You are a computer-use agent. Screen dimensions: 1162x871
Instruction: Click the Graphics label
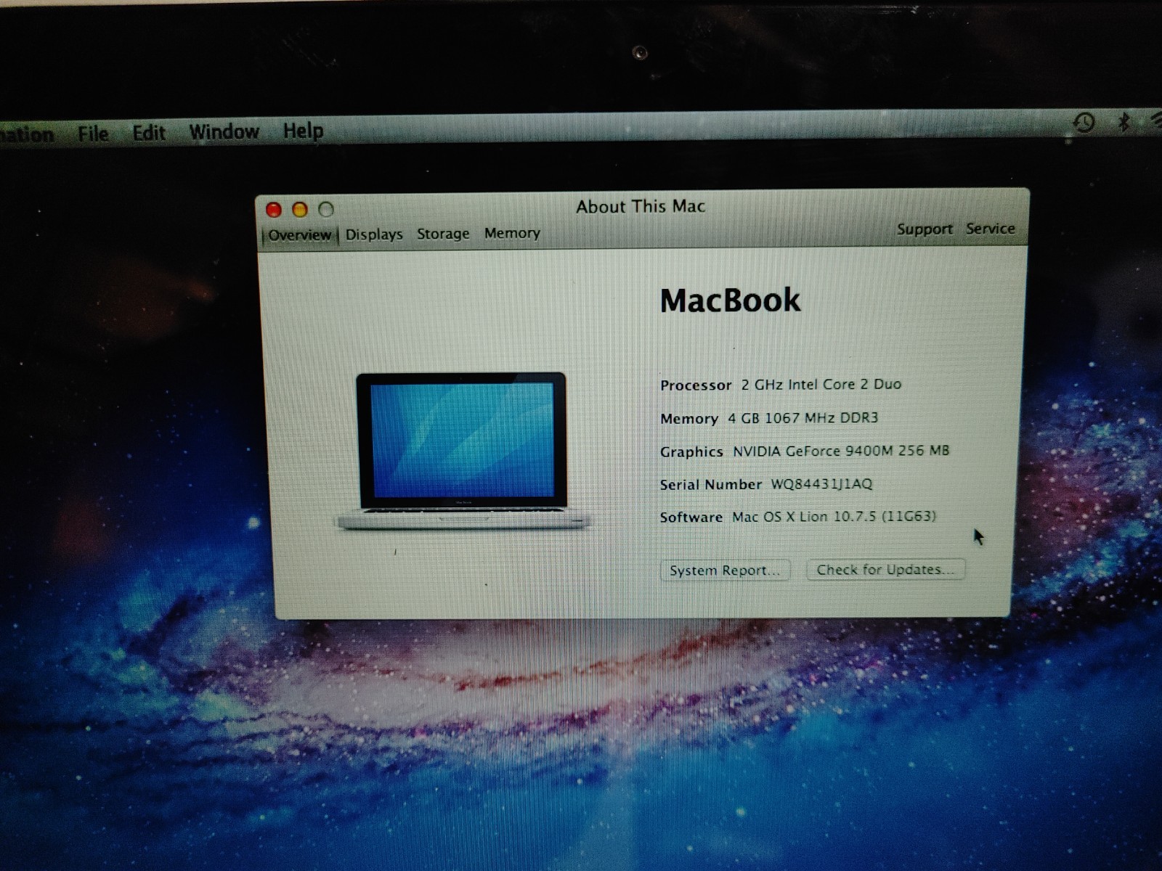point(691,452)
